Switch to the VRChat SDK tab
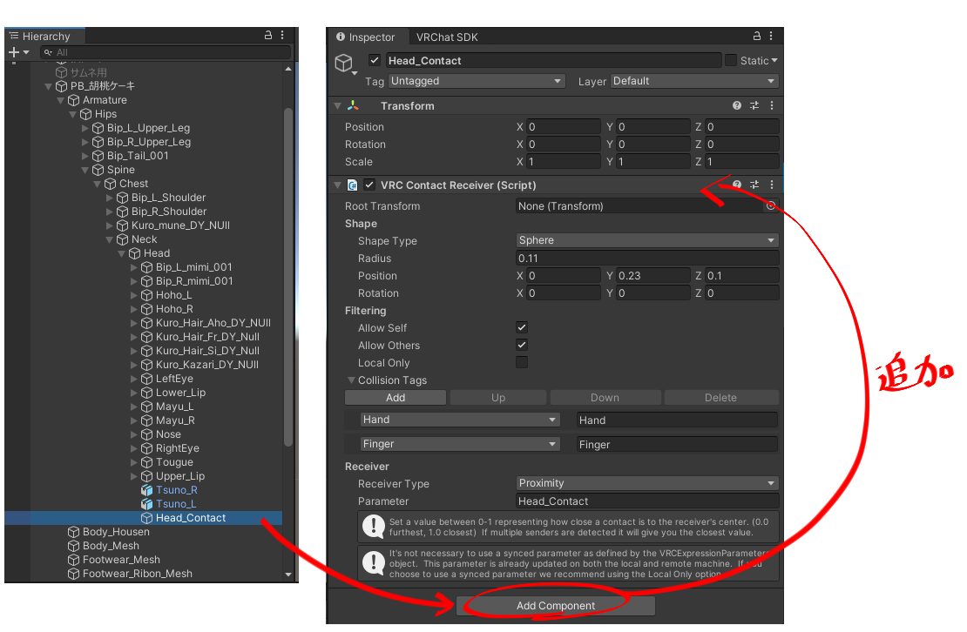Screen dimensions: 967x632 (x=447, y=37)
